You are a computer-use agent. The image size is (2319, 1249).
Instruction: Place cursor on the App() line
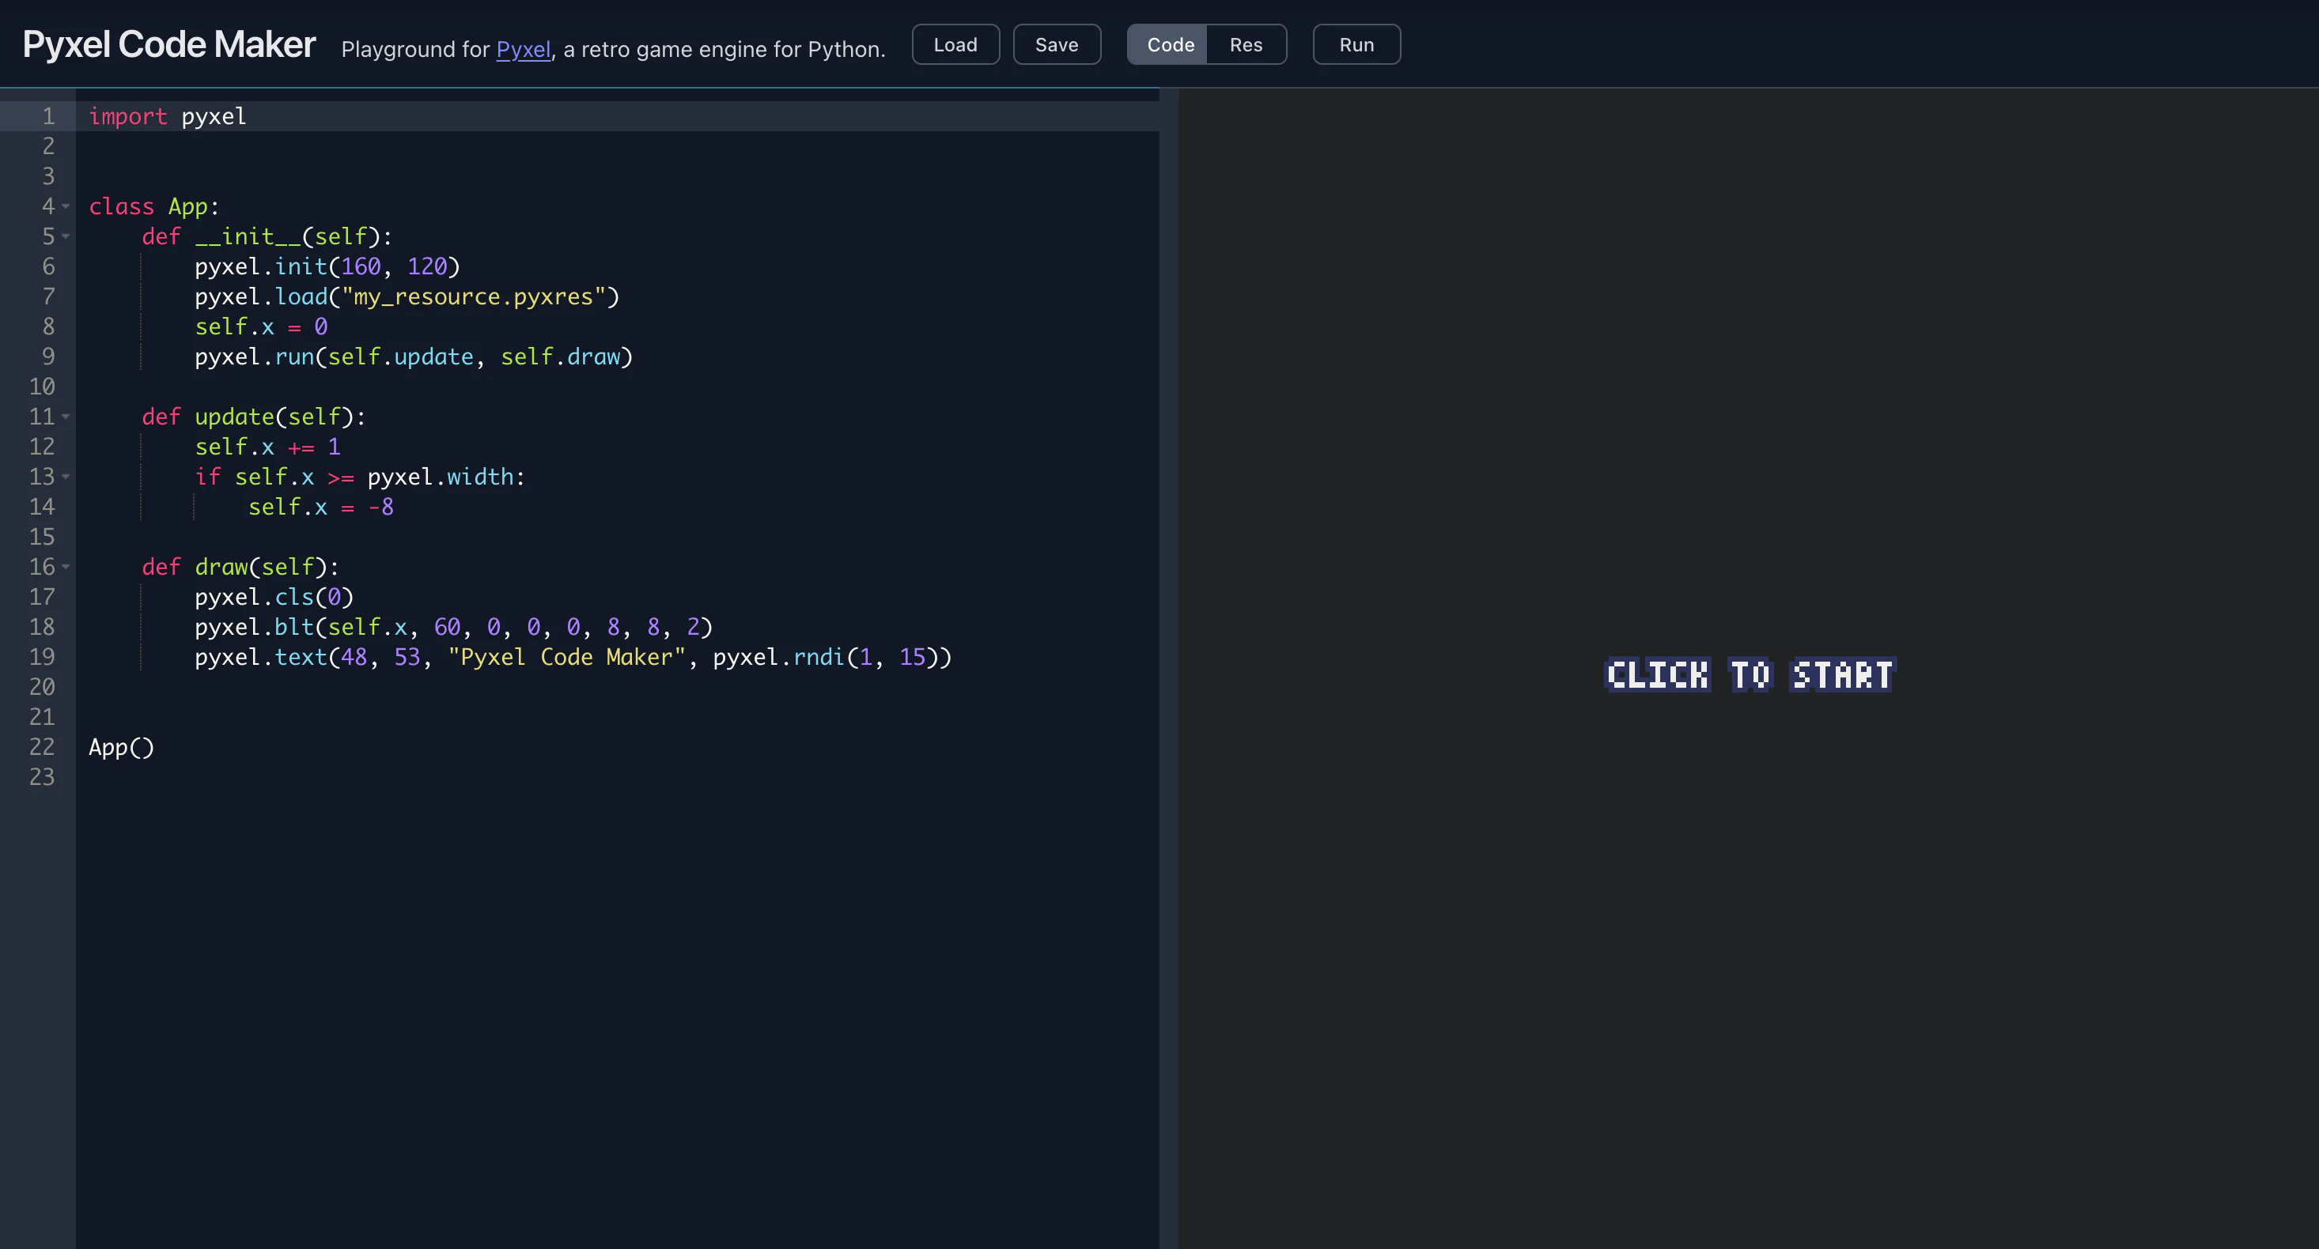coord(122,747)
